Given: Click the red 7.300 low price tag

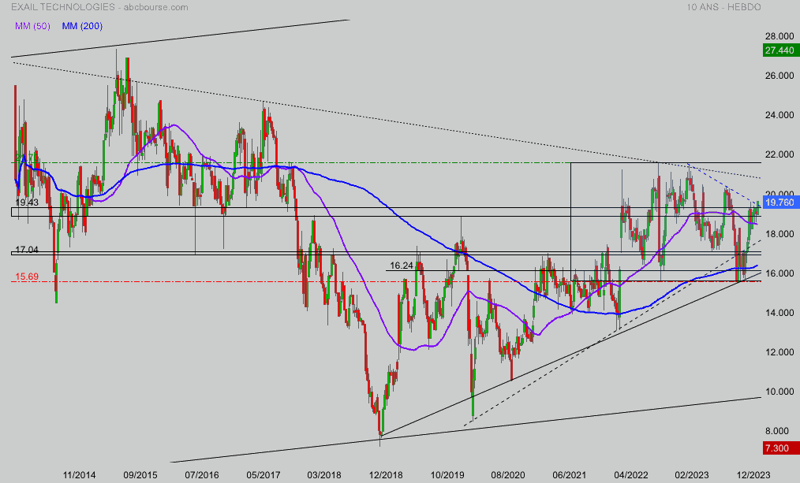Looking at the screenshot, I should click(x=779, y=448).
